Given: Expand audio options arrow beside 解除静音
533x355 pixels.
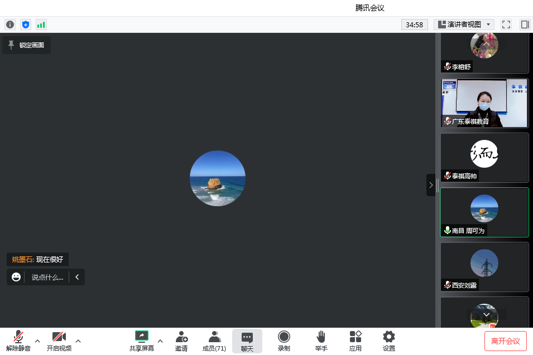Looking at the screenshot, I should point(37,341).
